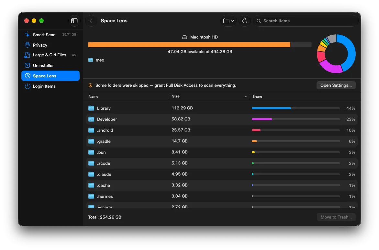Click the 112.29 GB size value
The height and width of the screenshot is (250, 379).
point(182,108)
